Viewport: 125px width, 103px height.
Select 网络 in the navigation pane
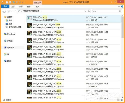tap(9, 61)
